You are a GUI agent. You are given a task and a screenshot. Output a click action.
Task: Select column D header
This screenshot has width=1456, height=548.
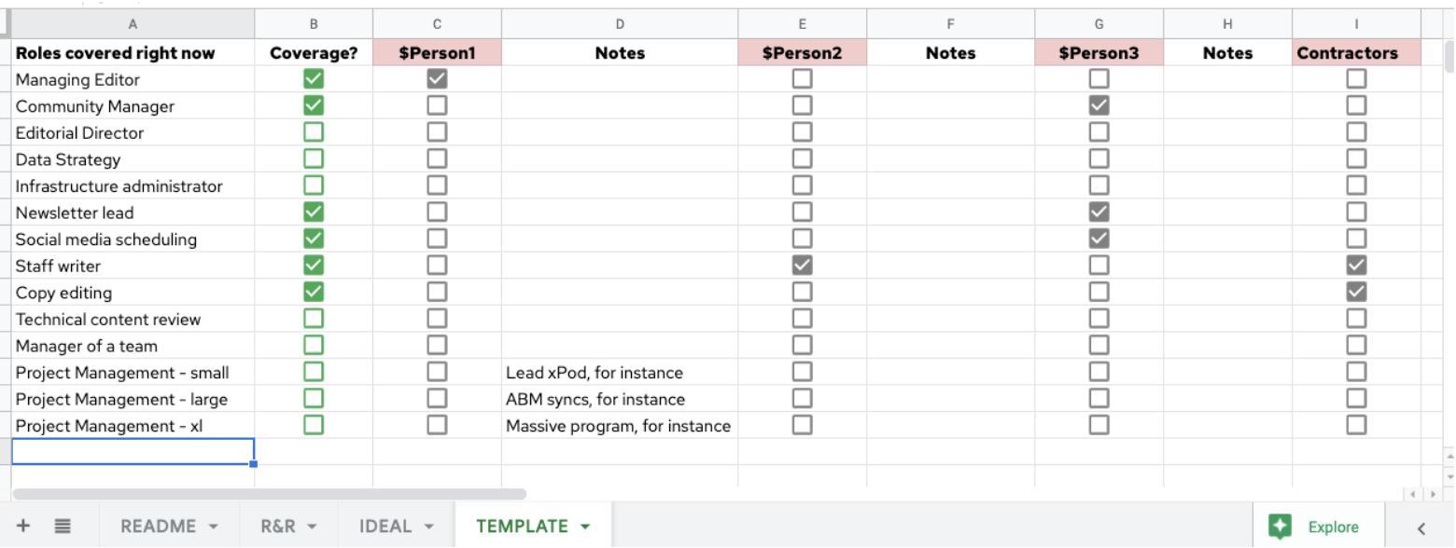pyautogui.click(x=620, y=24)
